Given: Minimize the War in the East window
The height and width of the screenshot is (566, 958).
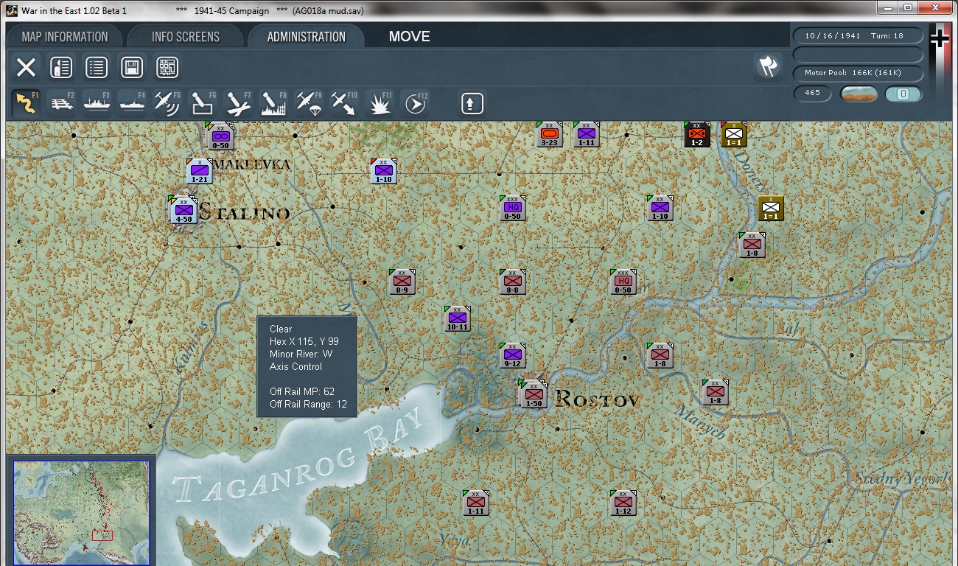Looking at the screenshot, I should pyautogui.click(x=889, y=8).
